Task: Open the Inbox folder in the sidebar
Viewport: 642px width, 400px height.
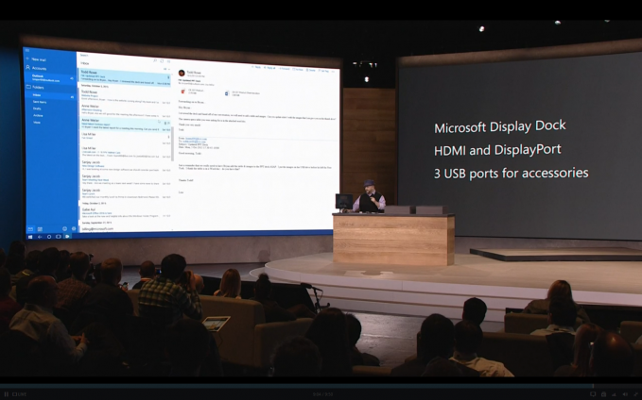Action: coord(52,95)
